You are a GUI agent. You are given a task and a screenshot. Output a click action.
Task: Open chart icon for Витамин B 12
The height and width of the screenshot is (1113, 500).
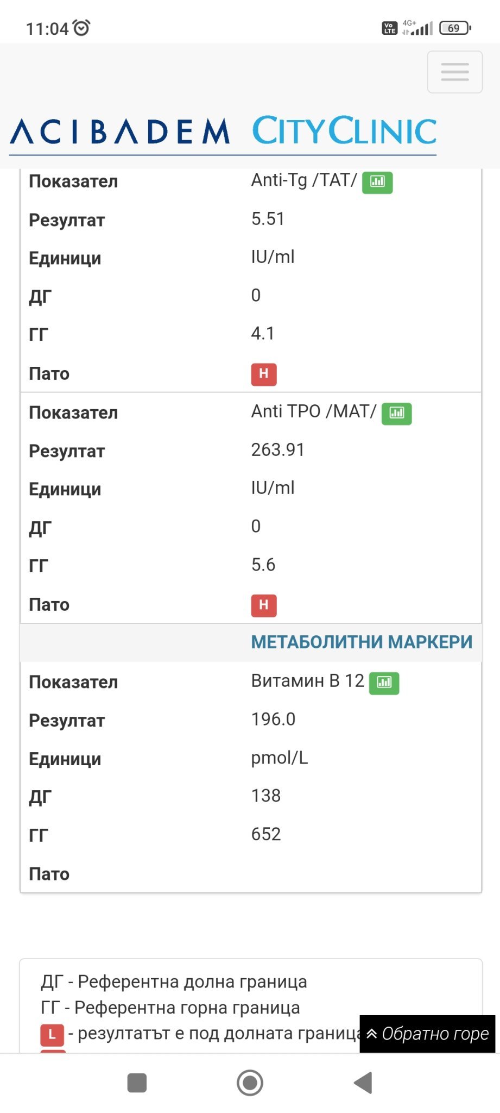pos(384,683)
